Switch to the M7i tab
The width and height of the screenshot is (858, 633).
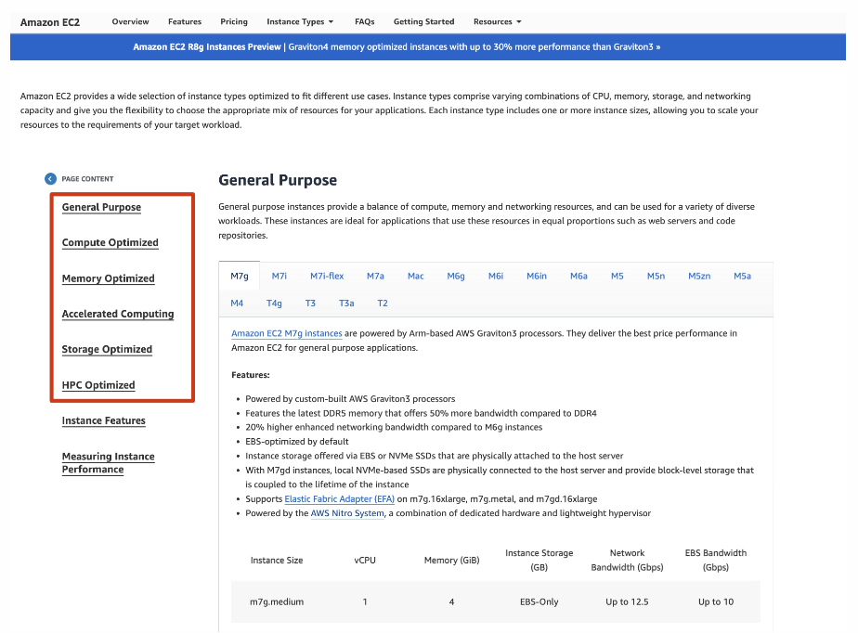[279, 276]
